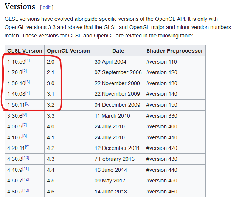Click the Versions section heading
The image size is (236, 201).
point(20,6)
